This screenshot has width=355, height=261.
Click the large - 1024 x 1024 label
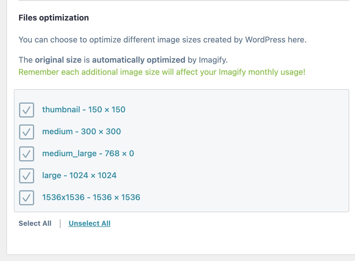79,176
